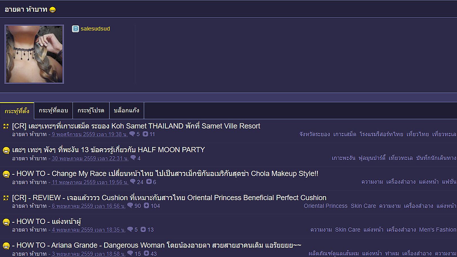This screenshot has width=457, height=257.
Task: Click the smiley icon for HALF MOON PARTY thread
Action: [x=6, y=150]
